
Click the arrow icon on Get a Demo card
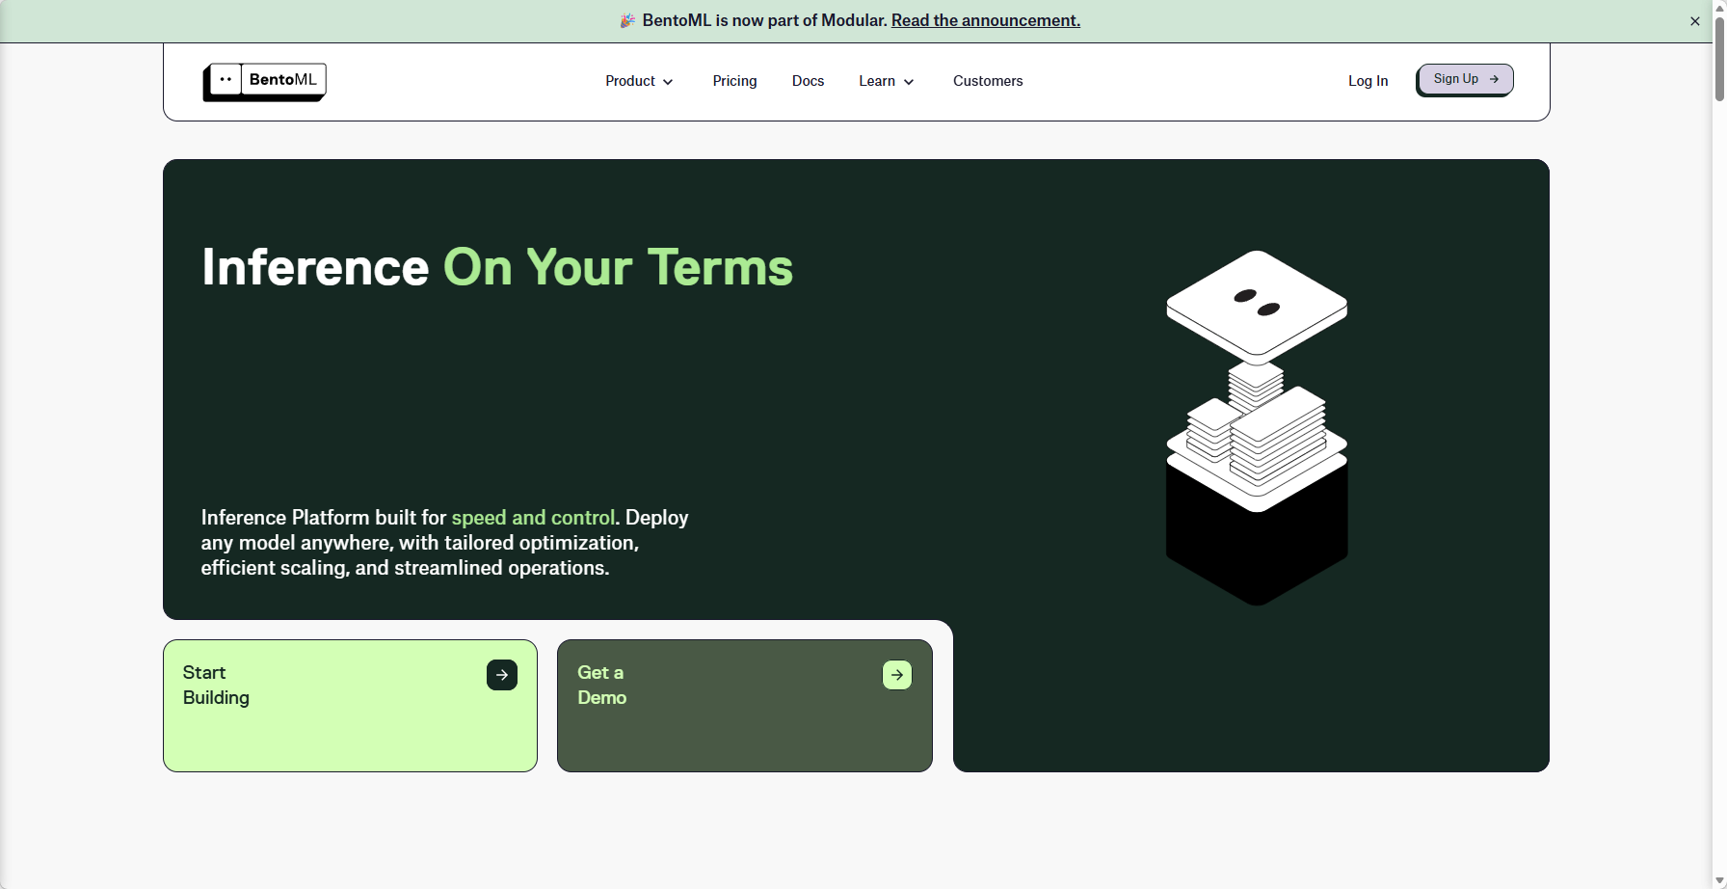(897, 675)
